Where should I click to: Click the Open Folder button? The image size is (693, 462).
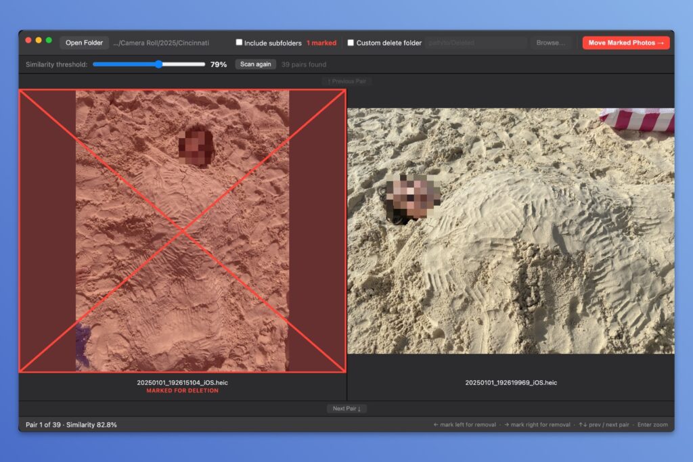click(x=84, y=43)
